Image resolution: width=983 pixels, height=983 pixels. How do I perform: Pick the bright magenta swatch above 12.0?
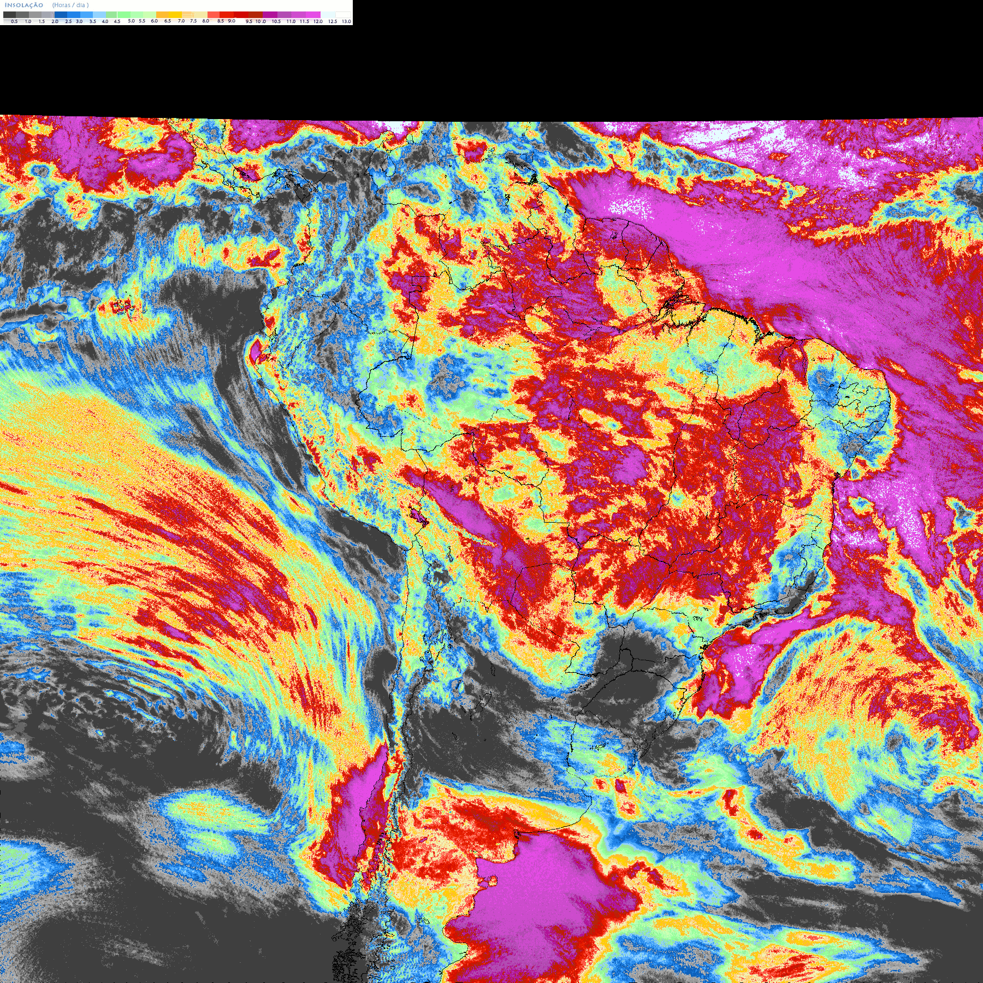313,15
